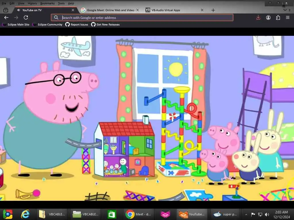This screenshot has width=294, height=220.
Task: Open the Eclipse Main Site bookmark
Action: [16, 25]
